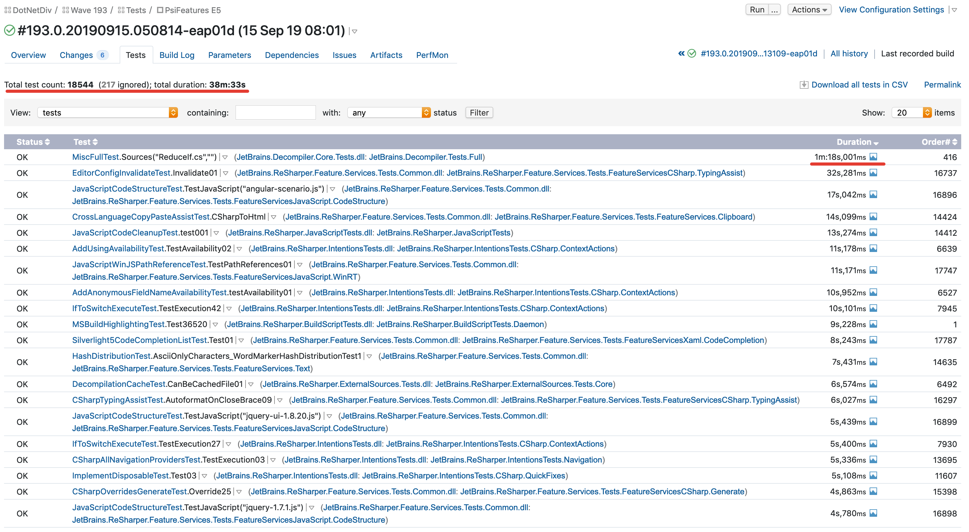The image size is (969, 532).
Task: Open duration graph for IfToSwitchExecuteTest.TestExecution27 row
Action: click(x=873, y=444)
